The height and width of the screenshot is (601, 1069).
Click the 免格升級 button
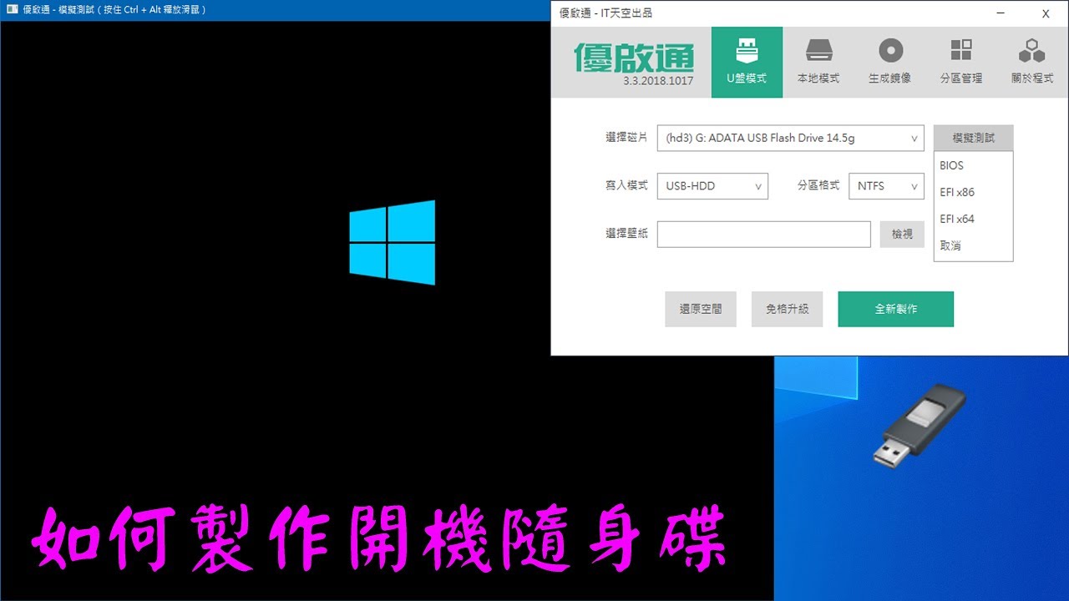tap(787, 309)
